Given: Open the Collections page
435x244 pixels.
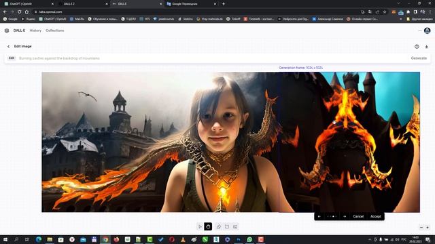Looking at the screenshot, I should pos(54,30).
